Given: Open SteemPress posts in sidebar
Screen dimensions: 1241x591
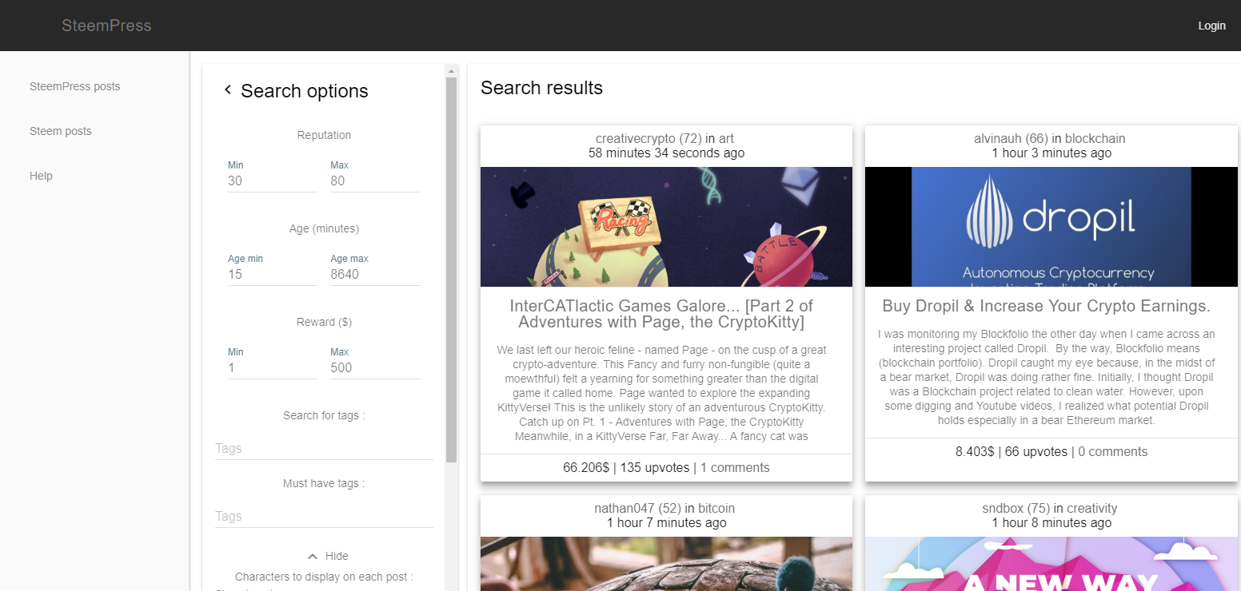Looking at the screenshot, I should coord(75,86).
